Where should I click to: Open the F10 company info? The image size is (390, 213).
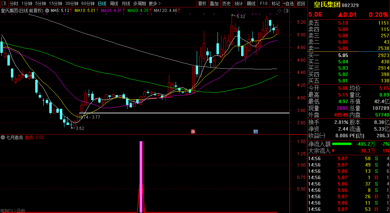pyautogui.click(x=264, y=4)
